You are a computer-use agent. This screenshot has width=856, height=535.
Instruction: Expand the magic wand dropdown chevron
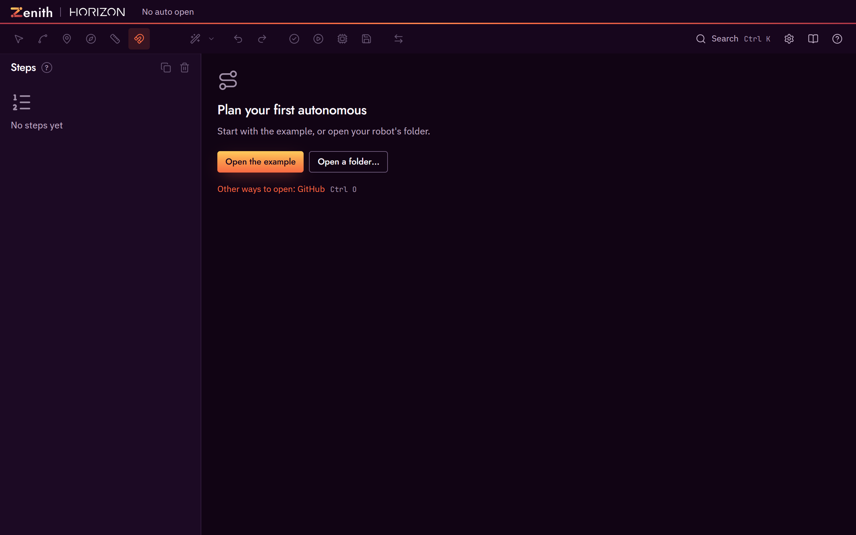(x=211, y=39)
